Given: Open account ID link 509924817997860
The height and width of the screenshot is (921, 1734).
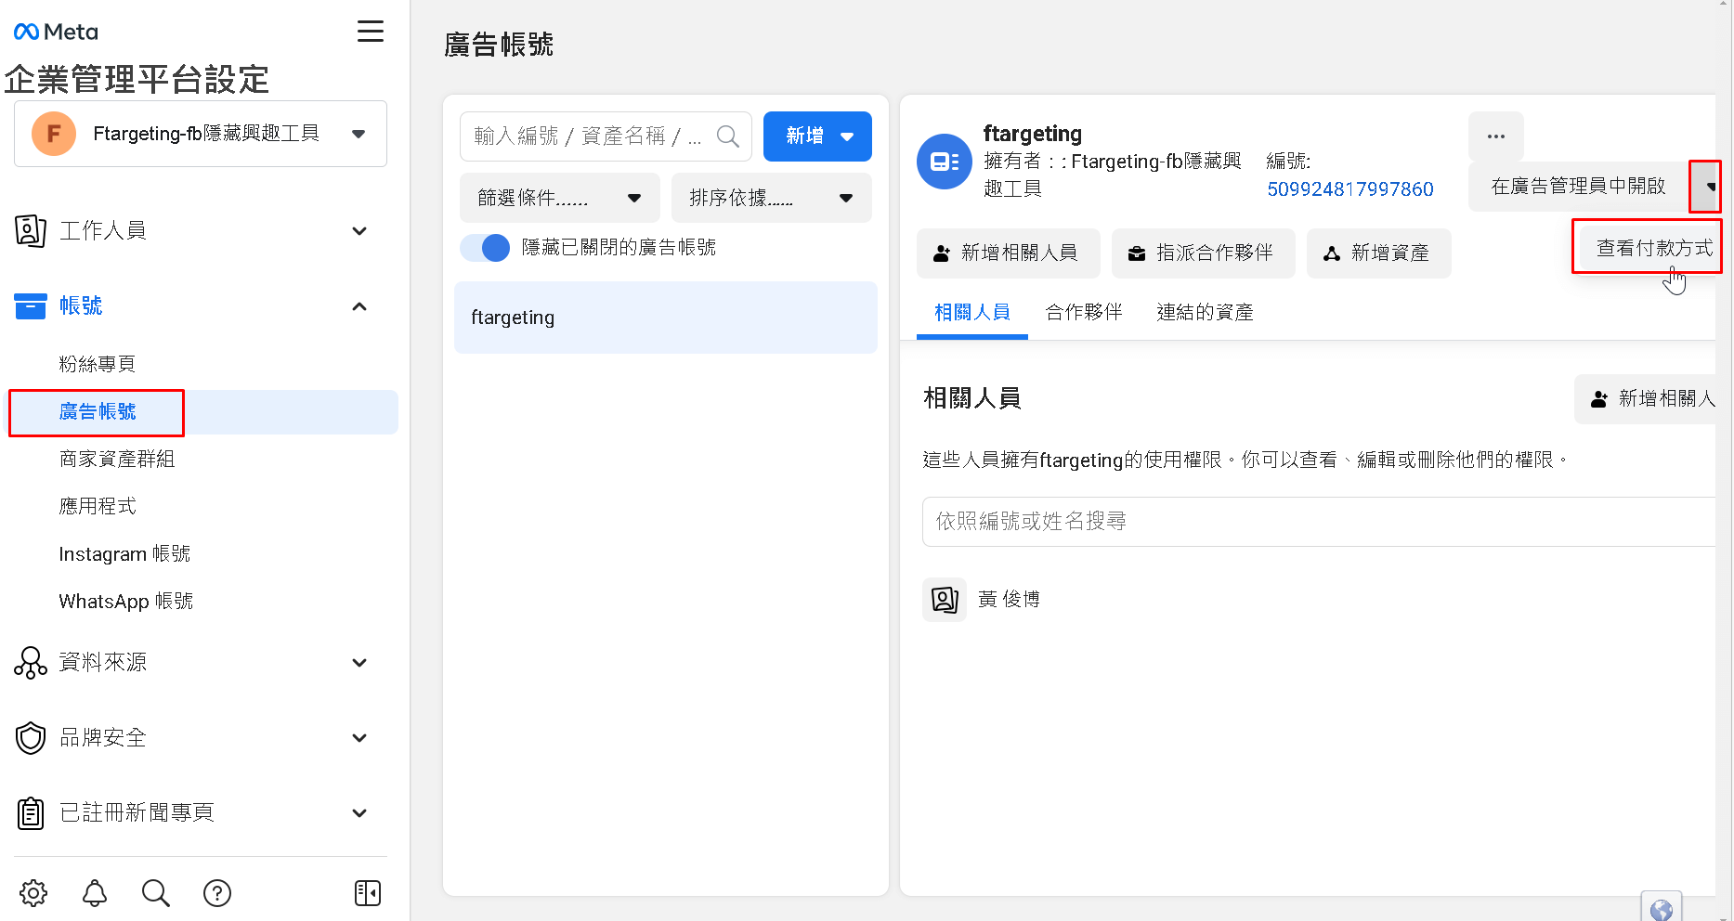Looking at the screenshot, I should [x=1350, y=189].
